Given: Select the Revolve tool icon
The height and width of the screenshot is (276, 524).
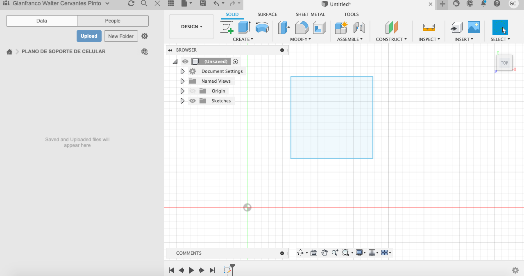Looking at the screenshot, I should coord(262,27).
